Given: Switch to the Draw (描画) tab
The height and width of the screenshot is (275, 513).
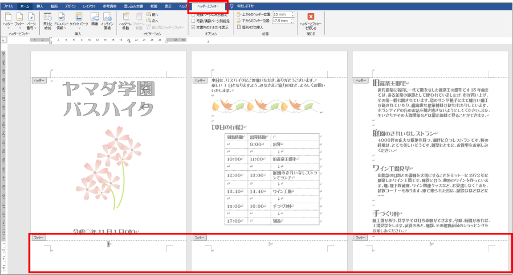Looking at the screenshot, I should (54, 6).
